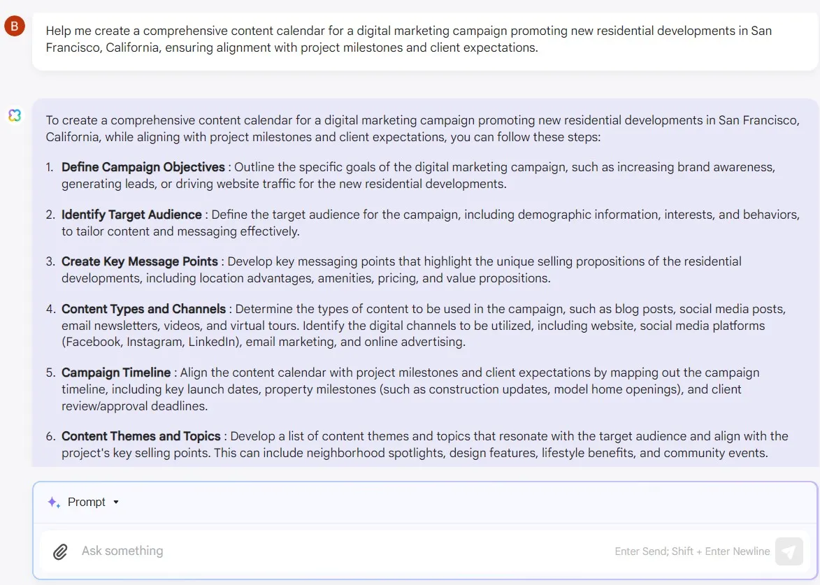Viewport: 820px width, 585px height.
Task: Click the 'Content Types and Channels' heading
Action: [143, 309]
